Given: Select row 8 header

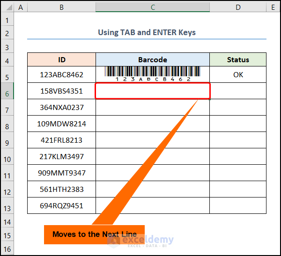Looking at the screenshot, I should [7, 124].
